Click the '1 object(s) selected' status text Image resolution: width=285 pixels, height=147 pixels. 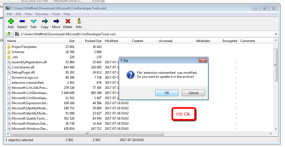click(x=19, y=140)
